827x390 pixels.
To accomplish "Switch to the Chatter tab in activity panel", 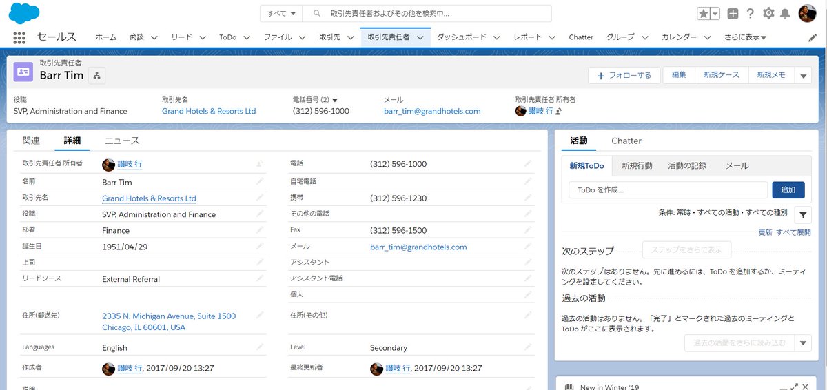I will pyautogui.click(x=626, y=141).
